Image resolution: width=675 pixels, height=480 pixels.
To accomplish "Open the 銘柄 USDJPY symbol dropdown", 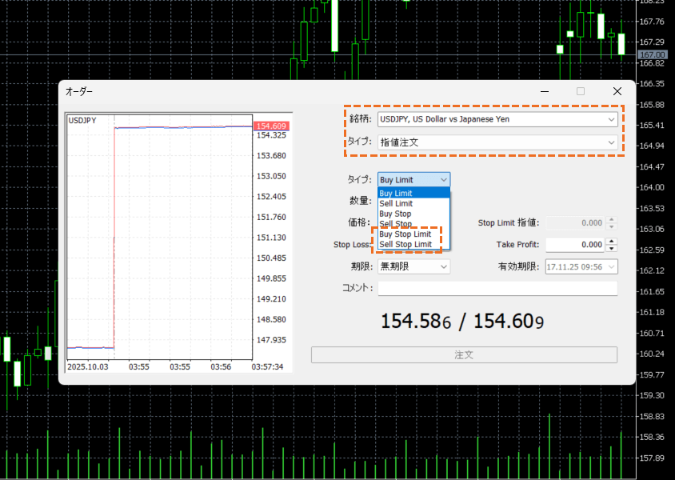I will click(497, 119).
